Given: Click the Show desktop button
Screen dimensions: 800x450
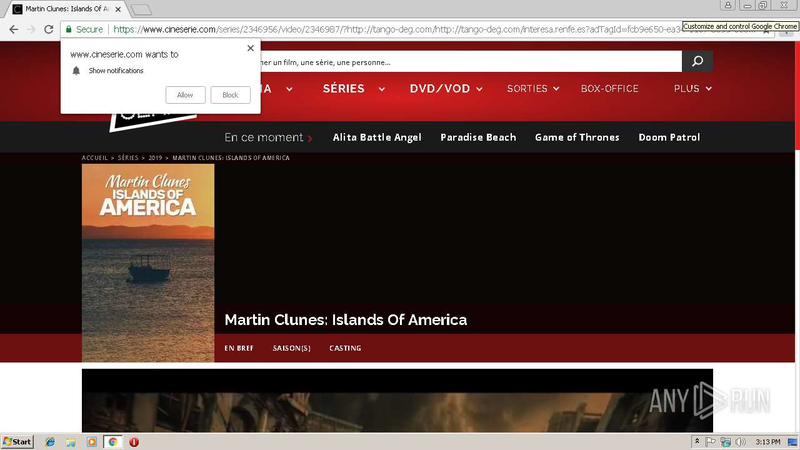Looking at the screenshot, I should point(793,442).
